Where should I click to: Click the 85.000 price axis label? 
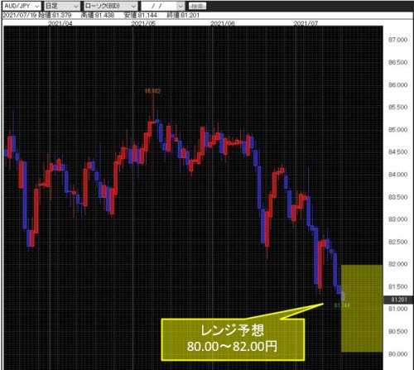pos(397,130)
